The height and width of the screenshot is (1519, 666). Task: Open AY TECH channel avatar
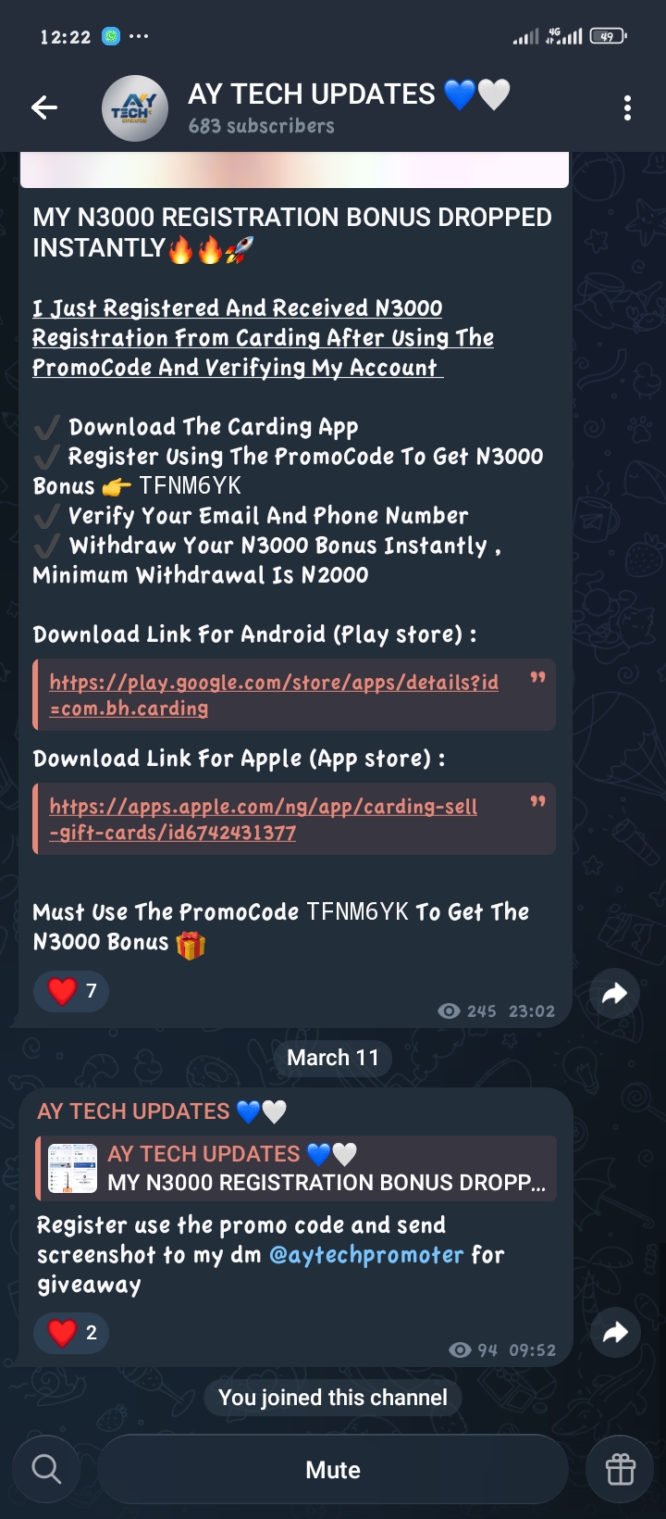tap(135, 108)
